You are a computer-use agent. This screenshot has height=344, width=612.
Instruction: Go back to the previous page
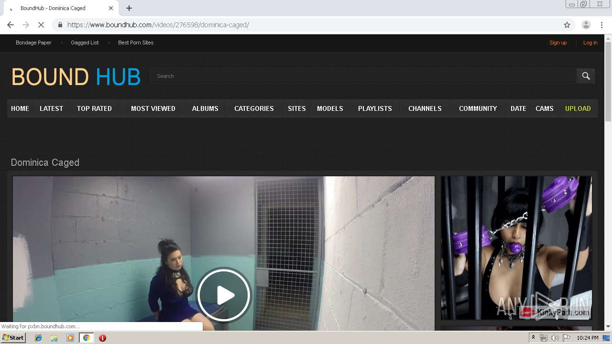click(11, 25)
